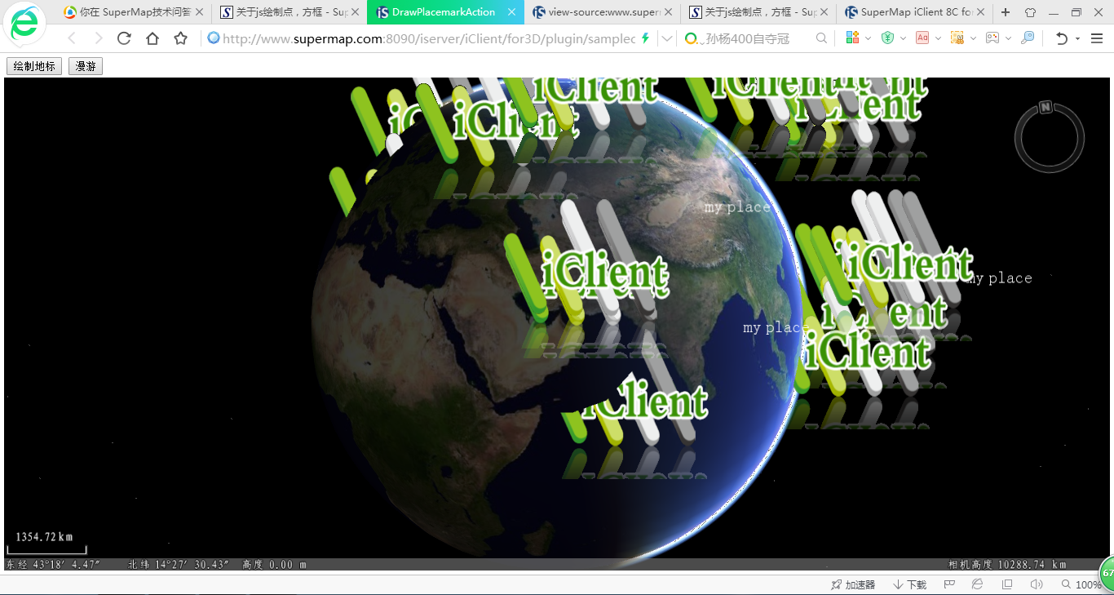Bookmark the page with the star icon
This screenshot has width=1114, height=595.
pyautogui.click(x=181, y=38)
